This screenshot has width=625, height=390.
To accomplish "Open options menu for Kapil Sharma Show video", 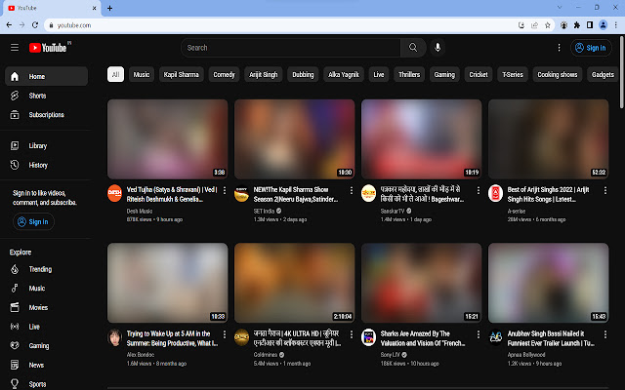I will point(352,191).
